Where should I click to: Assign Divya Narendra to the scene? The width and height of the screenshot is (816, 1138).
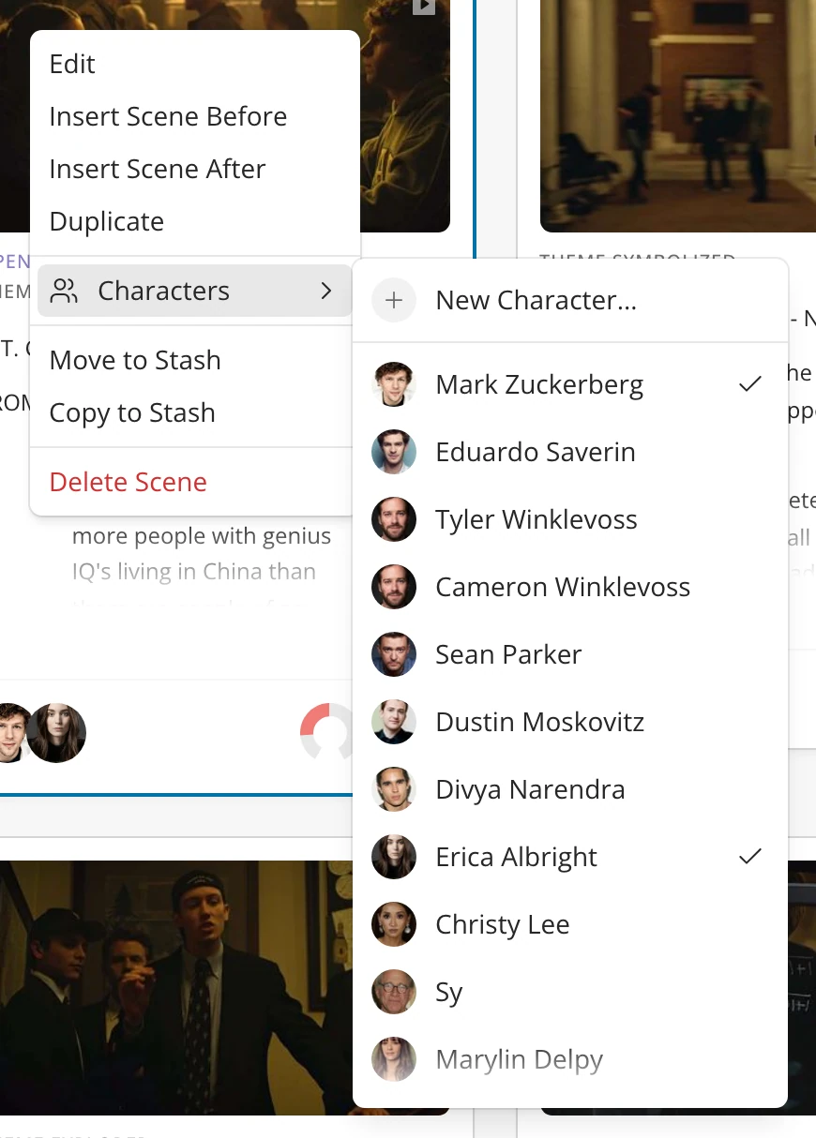[570, 789]
